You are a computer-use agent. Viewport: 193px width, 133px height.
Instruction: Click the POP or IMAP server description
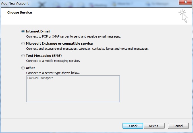[x=74, y=36]
